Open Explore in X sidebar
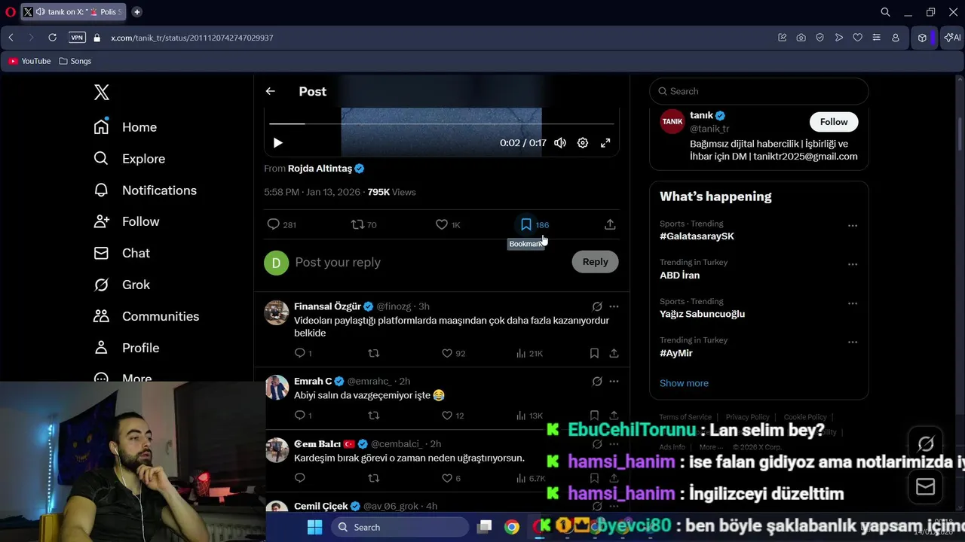This screenshot has height=542, width=965. click(129, 159)
